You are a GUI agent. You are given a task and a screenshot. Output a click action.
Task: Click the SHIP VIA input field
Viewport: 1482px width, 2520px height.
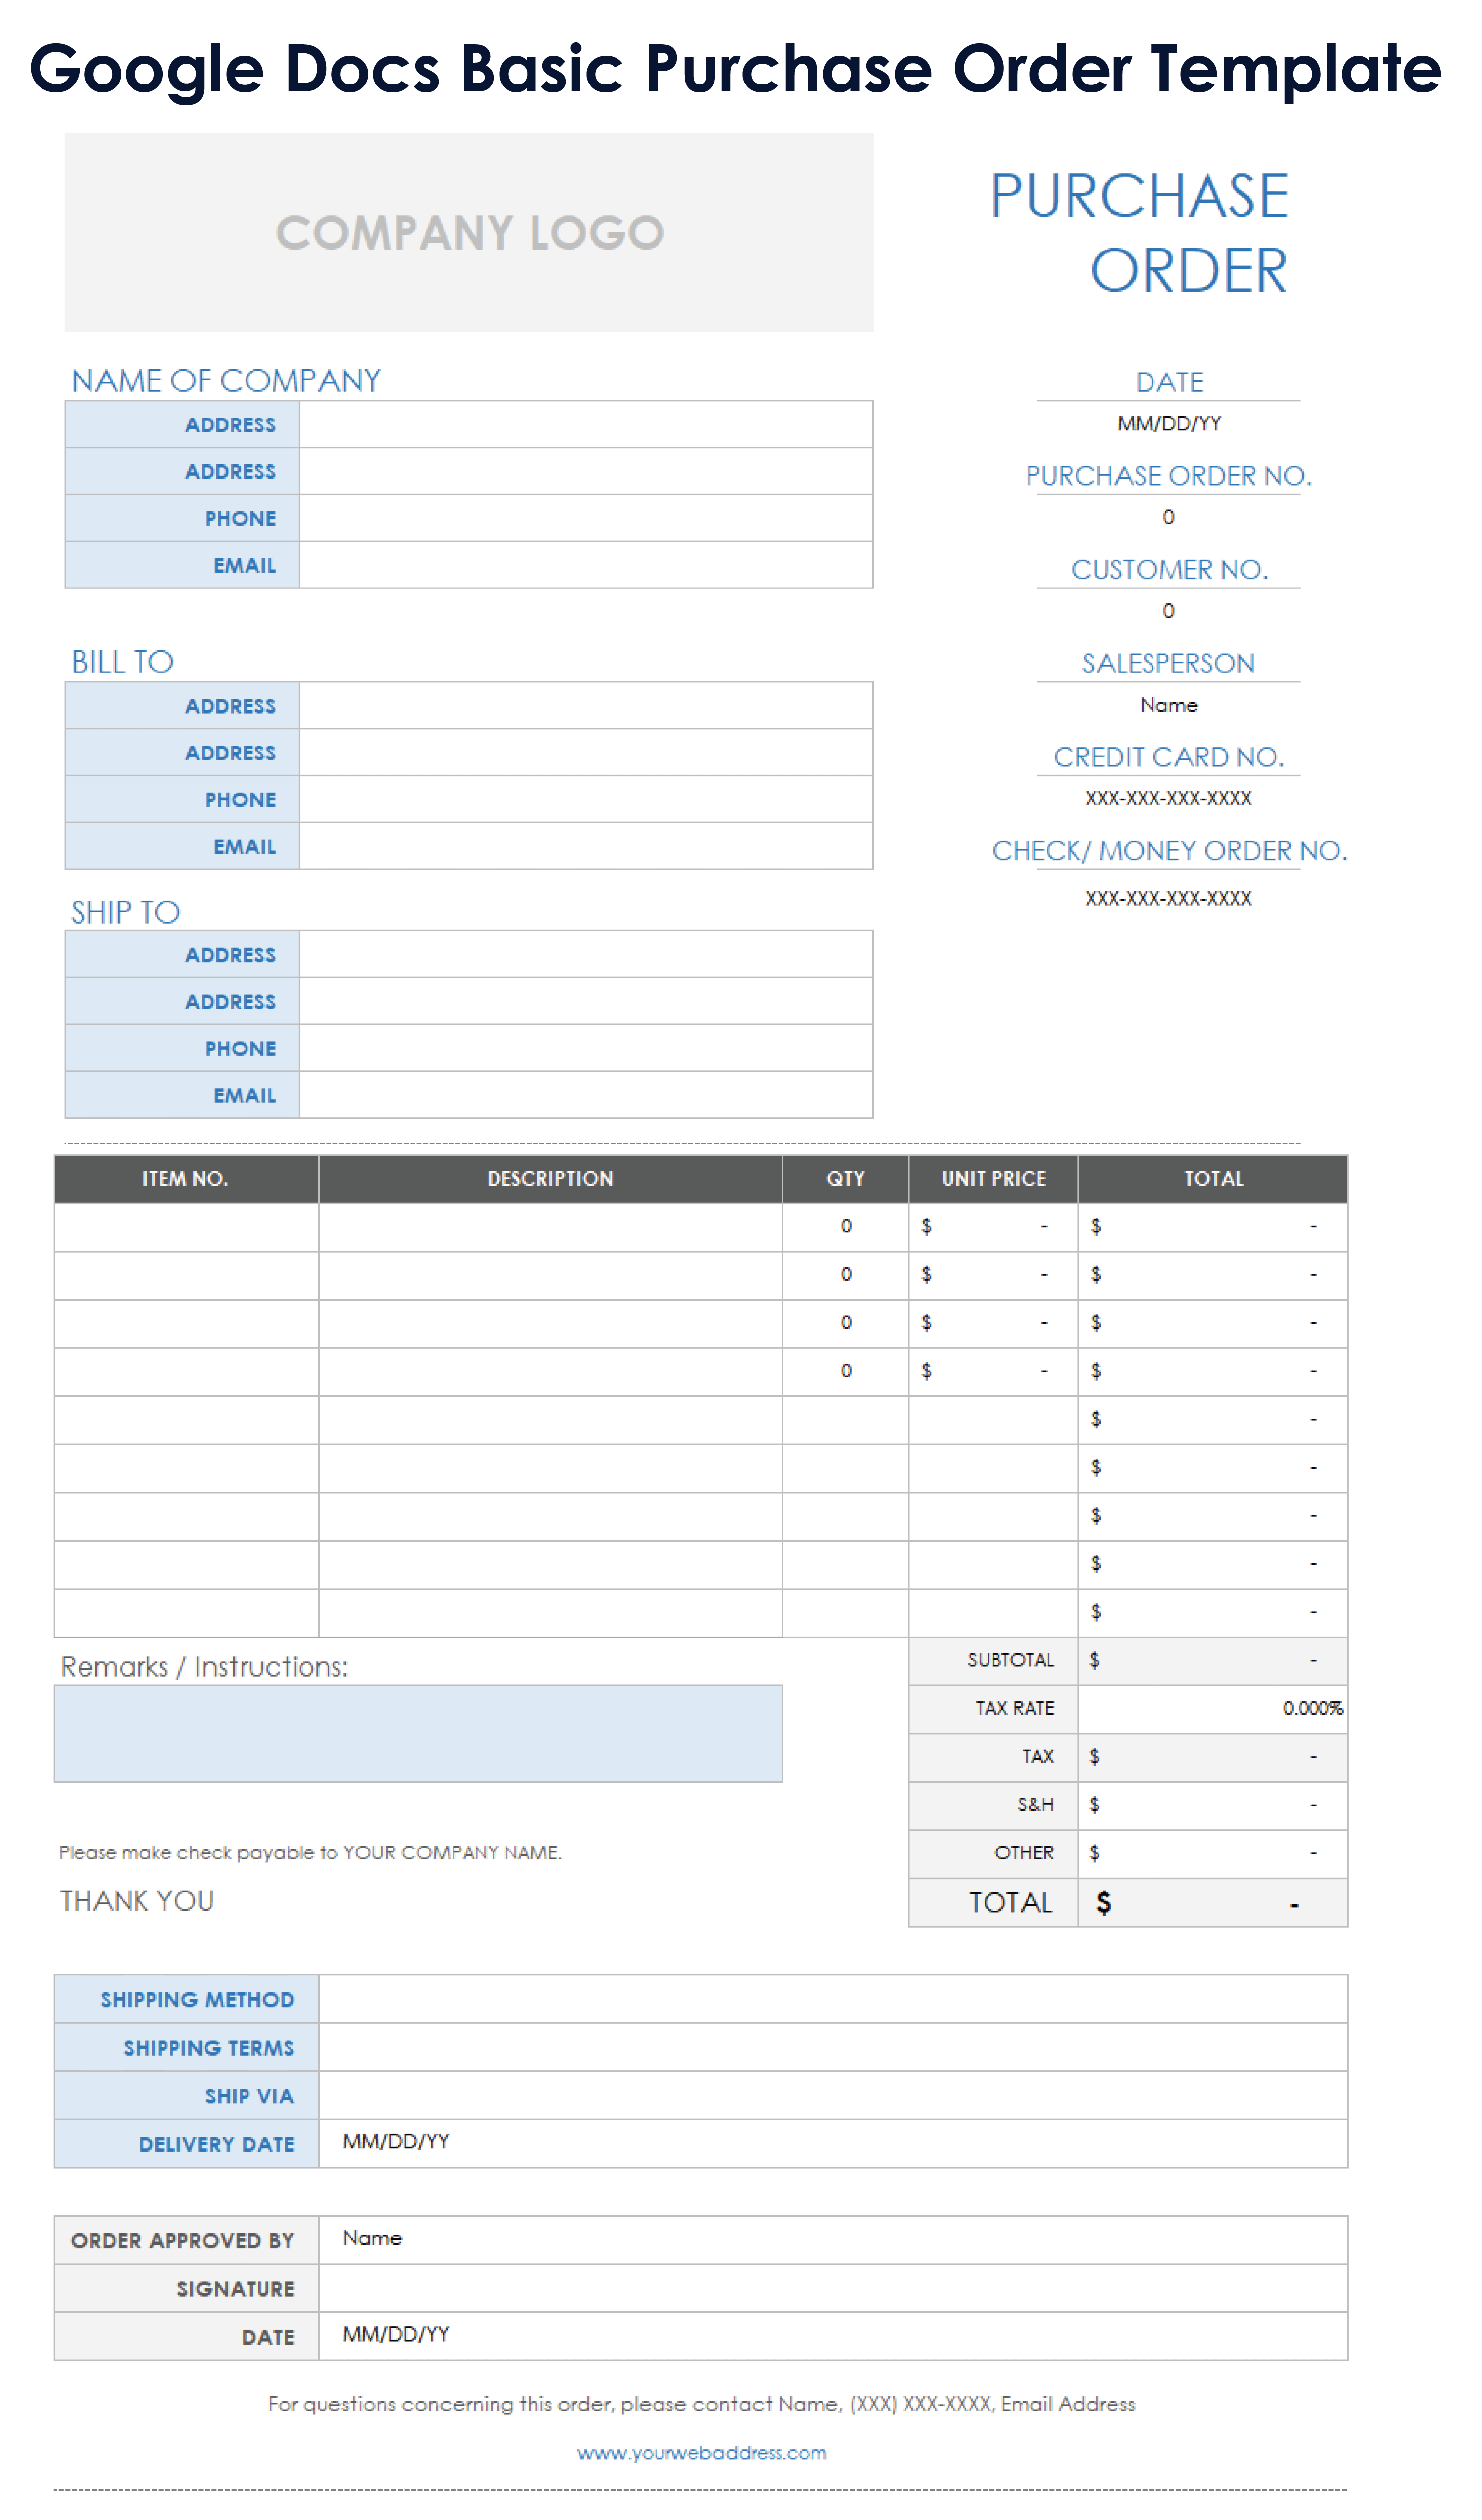coord(832,2095)
